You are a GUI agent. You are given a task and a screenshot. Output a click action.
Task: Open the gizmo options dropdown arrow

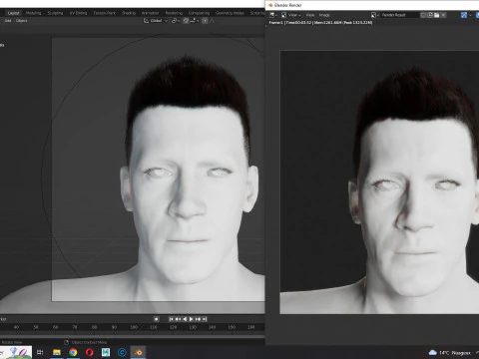click(x=470, y=15)
